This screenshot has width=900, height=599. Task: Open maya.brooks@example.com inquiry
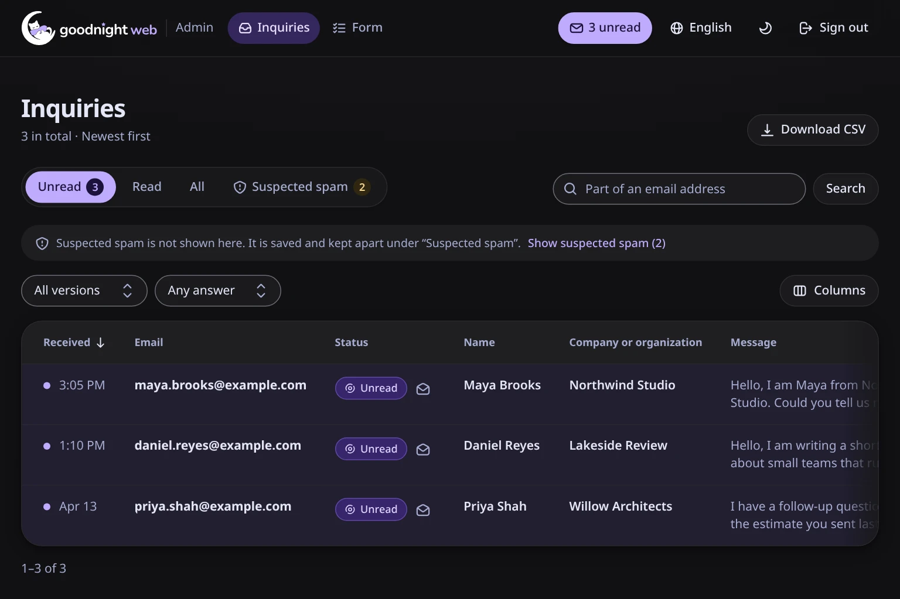(220, 385)
